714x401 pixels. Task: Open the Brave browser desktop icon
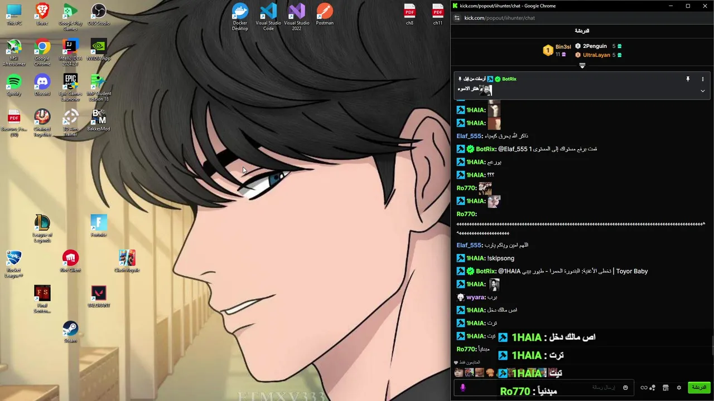42,14
